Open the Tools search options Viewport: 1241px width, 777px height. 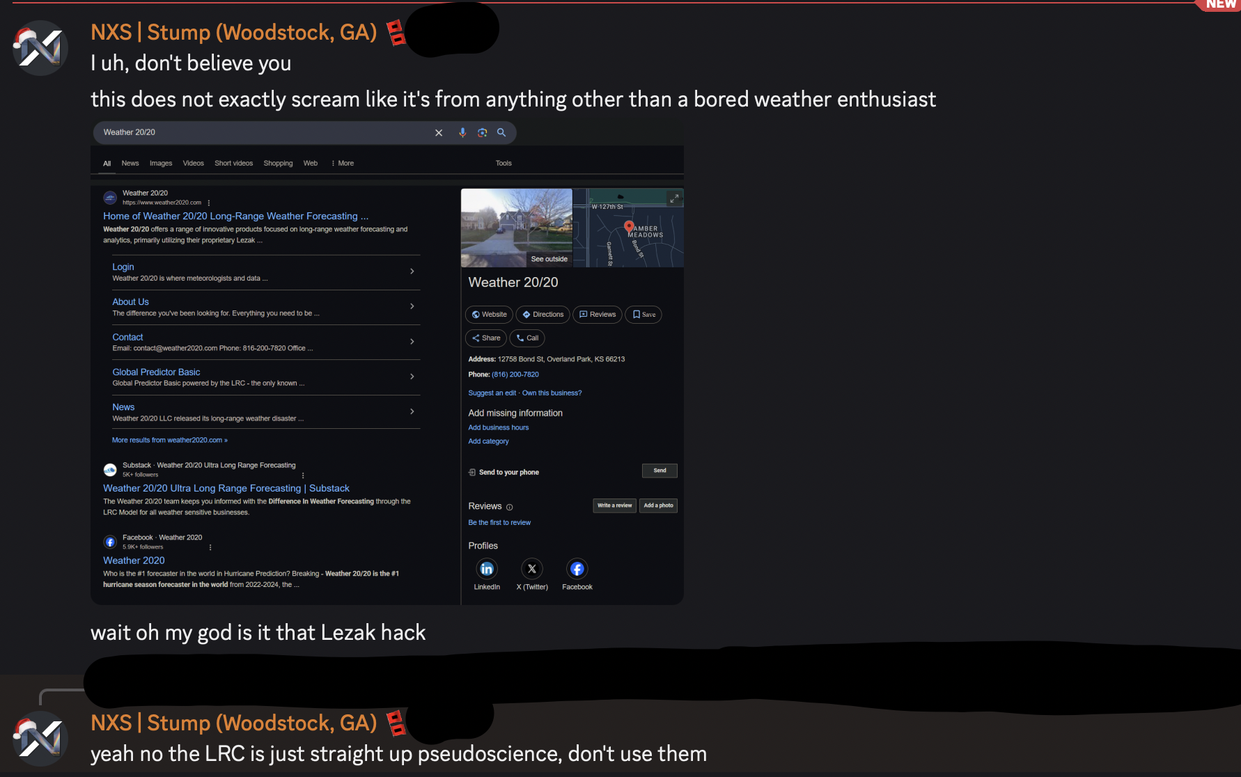click(x=504, y=164)
